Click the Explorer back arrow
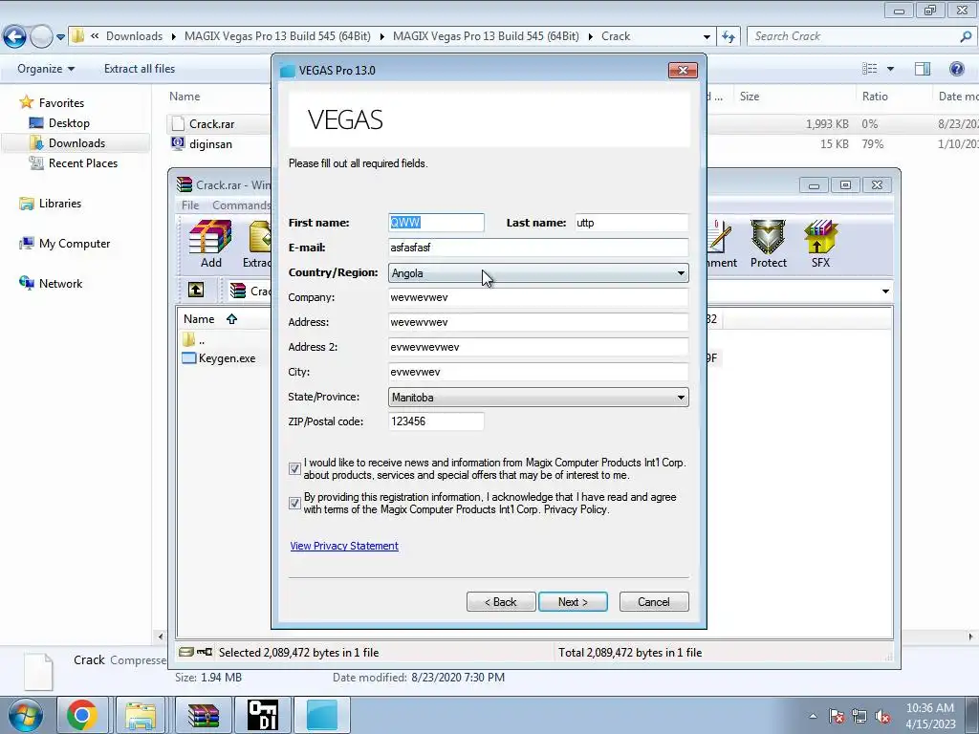Viewport: 979px width, 734px height. [x=15, y=36]
